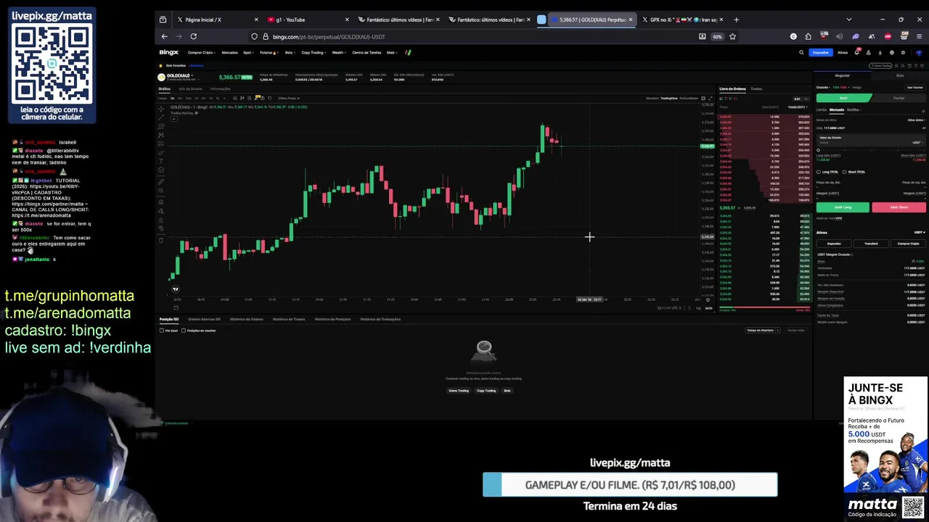Enable the Por atual checkbox
This screenshot has height=522, width=929.
162,331
